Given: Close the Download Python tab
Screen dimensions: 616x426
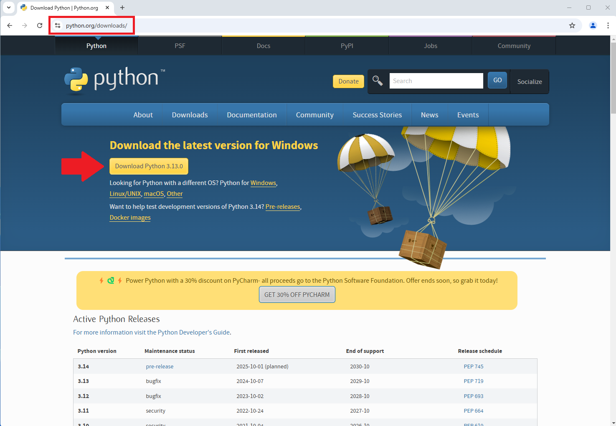Looking at the screenshot, I should click(x=107, y=8).
